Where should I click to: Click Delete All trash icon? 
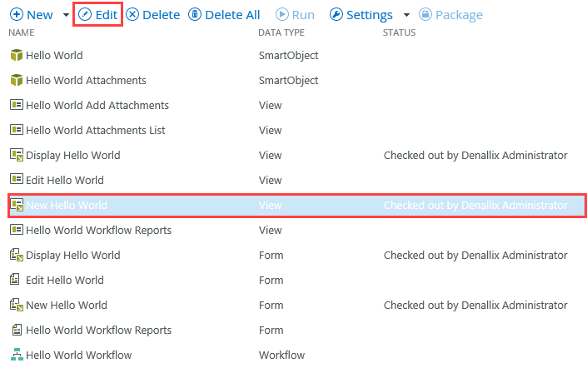point(195,15)
